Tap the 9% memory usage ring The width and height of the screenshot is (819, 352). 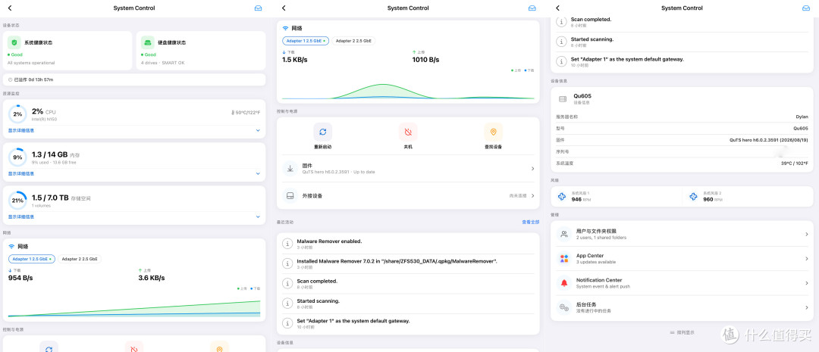coord(17,157)
